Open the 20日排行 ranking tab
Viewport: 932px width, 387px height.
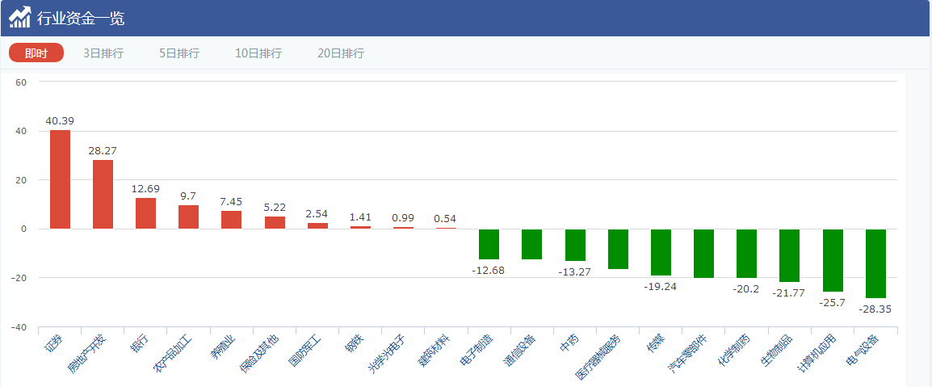341,53
